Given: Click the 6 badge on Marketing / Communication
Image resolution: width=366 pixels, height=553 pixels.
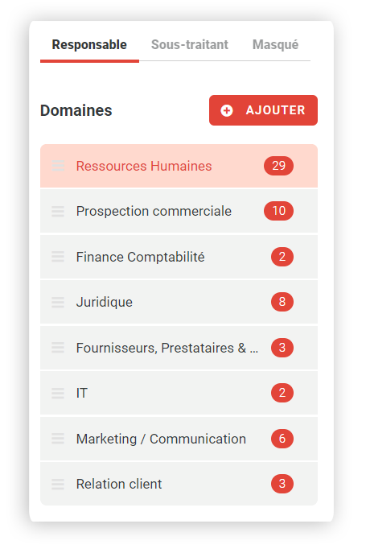Looking at the screenshot, I should 282,439.
